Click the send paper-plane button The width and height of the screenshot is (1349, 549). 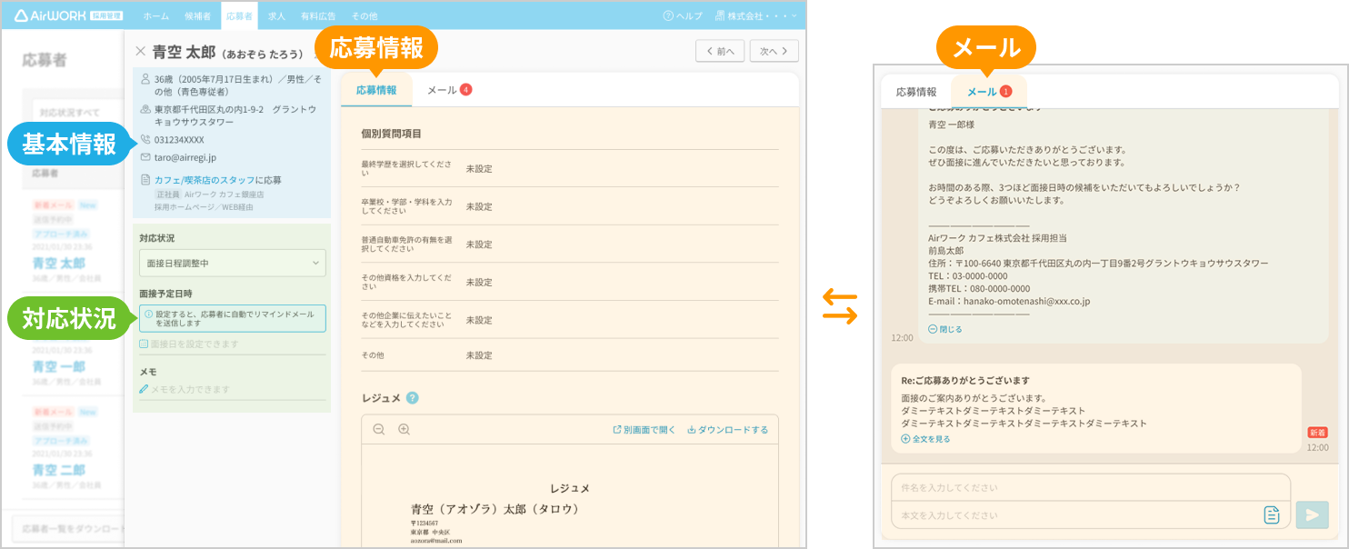click(x=1312, y=515)
